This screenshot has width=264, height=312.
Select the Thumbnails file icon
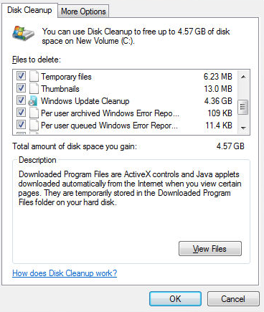[x=34, y=89]
